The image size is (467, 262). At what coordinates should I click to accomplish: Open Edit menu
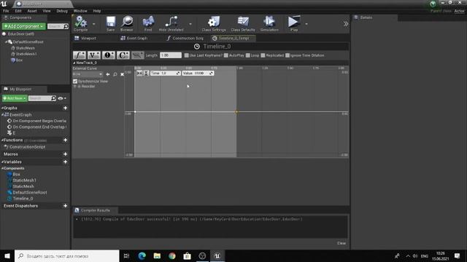(x=18, y=11)
